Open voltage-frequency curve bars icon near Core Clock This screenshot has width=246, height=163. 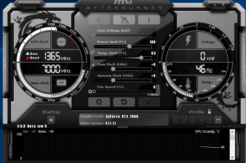93,64
